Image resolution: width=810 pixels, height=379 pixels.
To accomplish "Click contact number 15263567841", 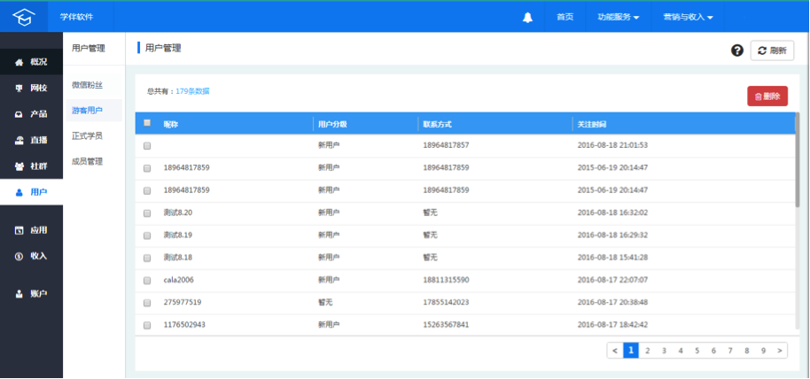I will point(446,325).
